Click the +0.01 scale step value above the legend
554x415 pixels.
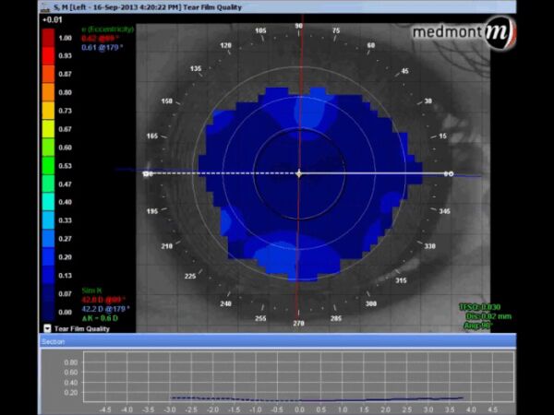tap(52, 19)
